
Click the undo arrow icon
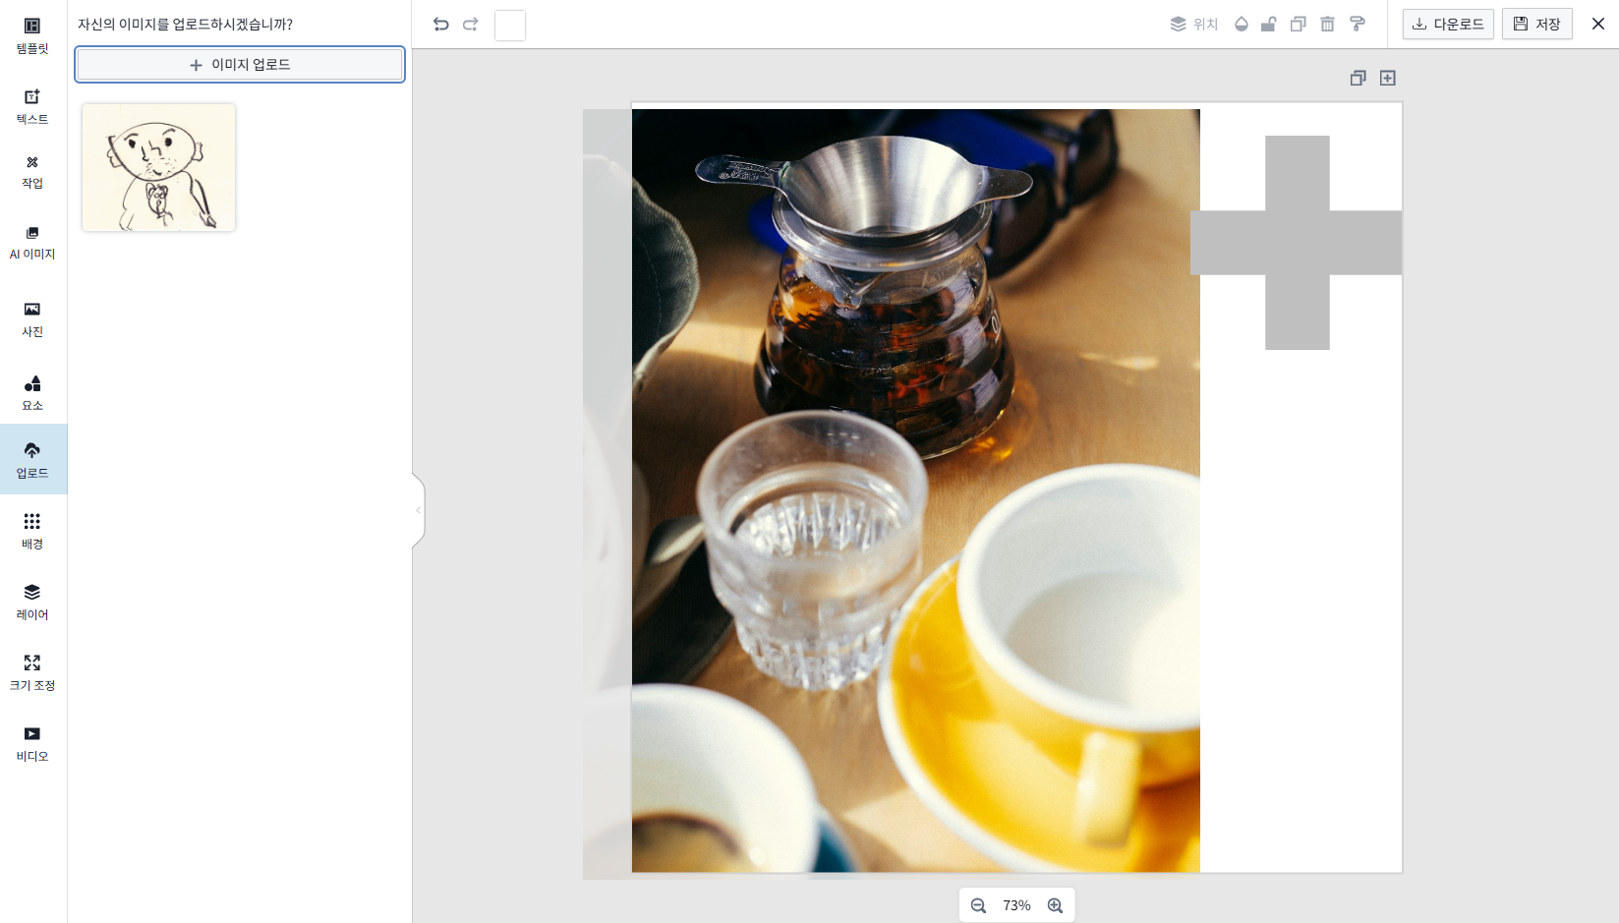440,25
